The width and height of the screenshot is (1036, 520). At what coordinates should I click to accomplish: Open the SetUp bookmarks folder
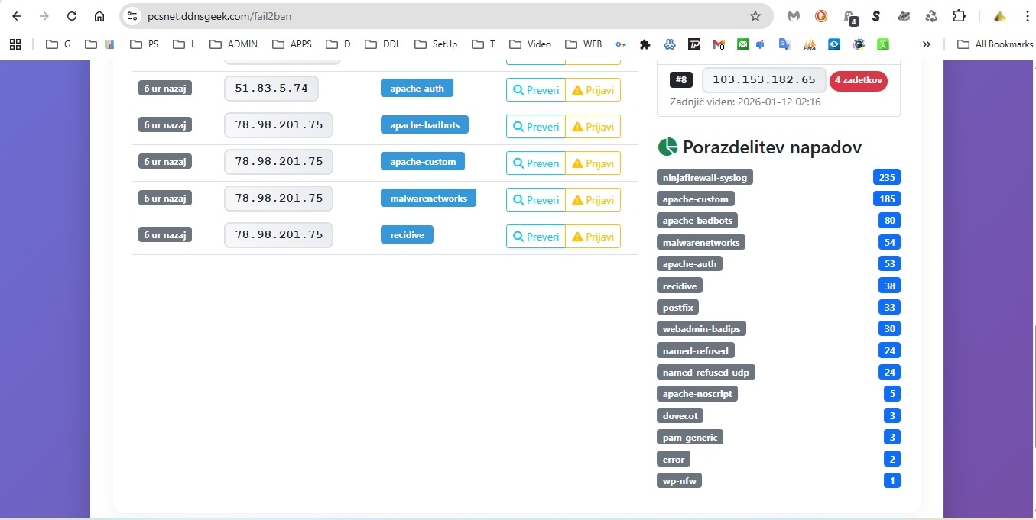[436, 44]
